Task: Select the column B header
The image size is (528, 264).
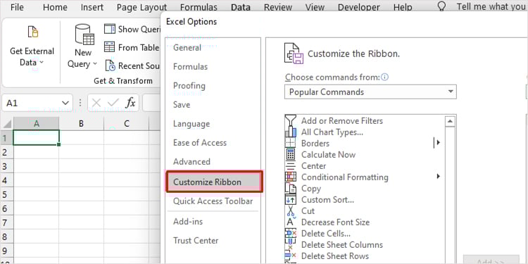Action: [x=81, y=124]
